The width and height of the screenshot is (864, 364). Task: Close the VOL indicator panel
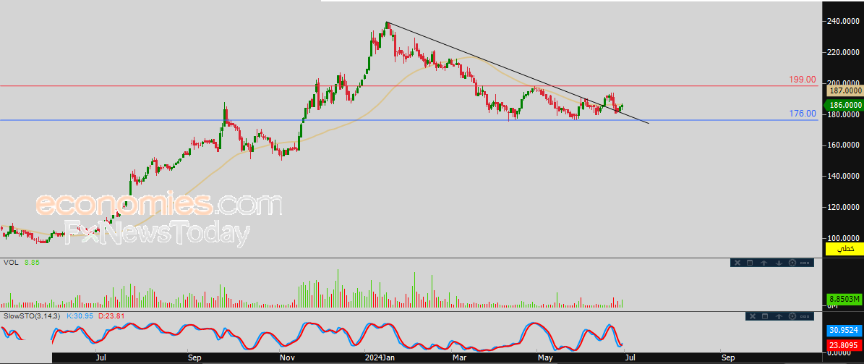point(737,263)
